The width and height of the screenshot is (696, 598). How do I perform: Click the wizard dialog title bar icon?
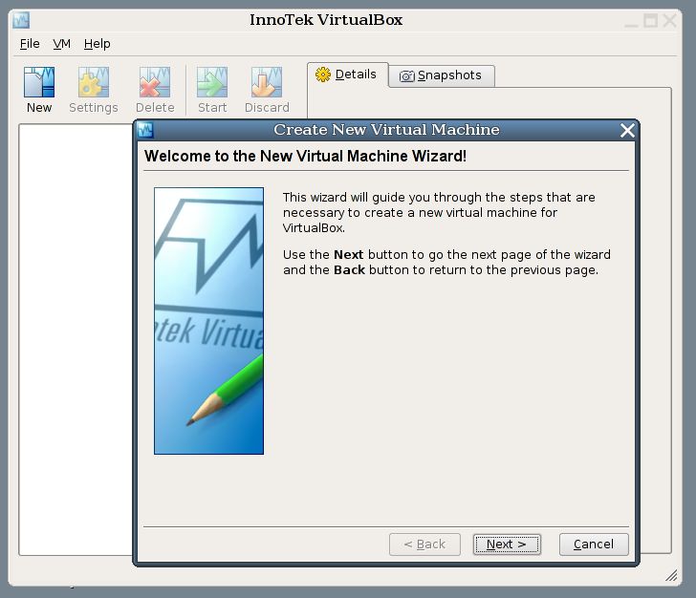tap(145, 130)
